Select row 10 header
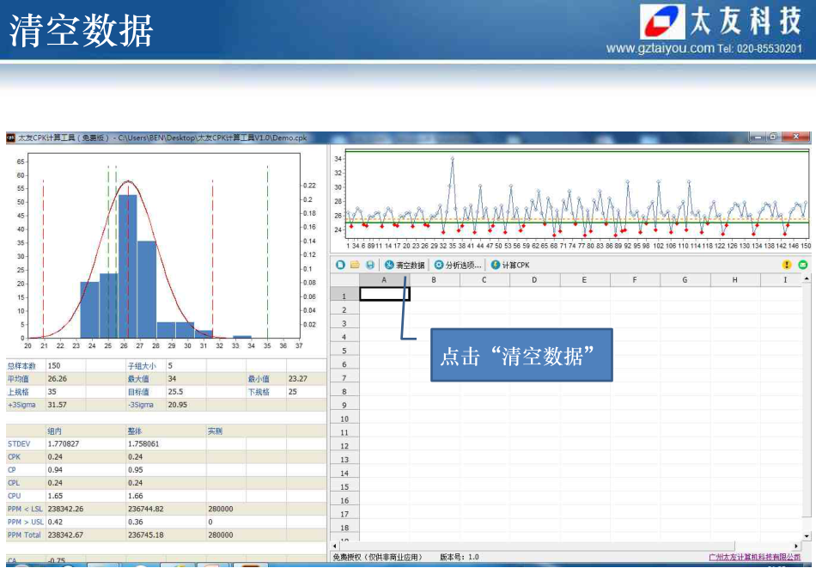 pos(344,418)
